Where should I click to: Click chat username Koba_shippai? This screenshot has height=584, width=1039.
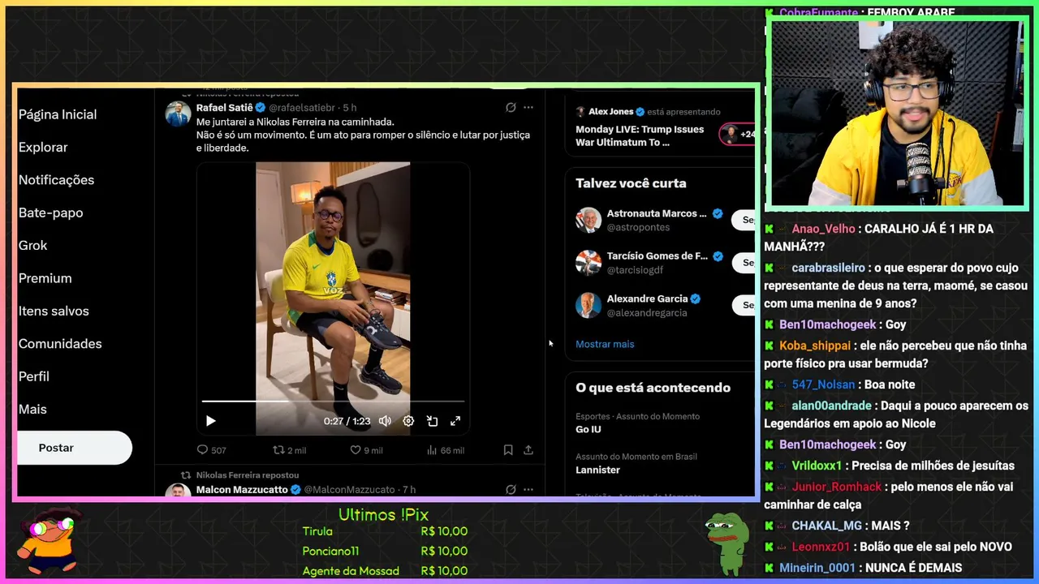(x=815, y=346)
